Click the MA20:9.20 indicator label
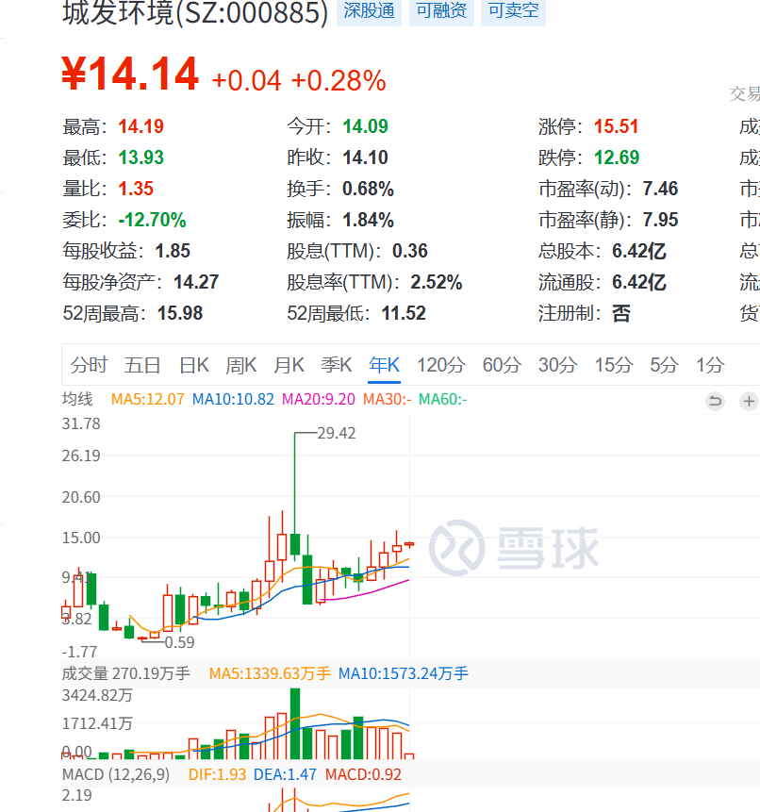The width and height of the screenshot is (760, 812). point(319,399)
